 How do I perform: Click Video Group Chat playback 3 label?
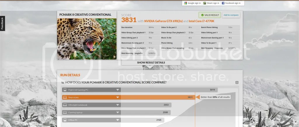173,33
